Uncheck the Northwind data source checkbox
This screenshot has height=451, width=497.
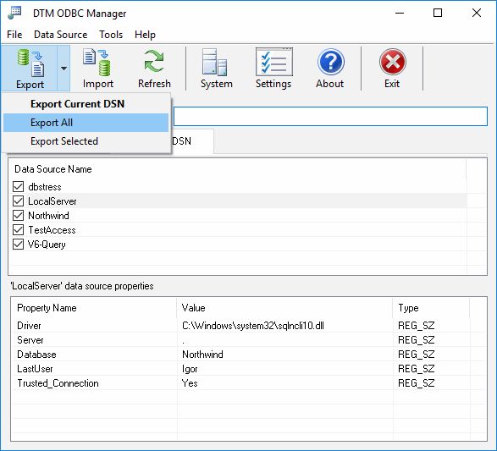tap(19, 216)
